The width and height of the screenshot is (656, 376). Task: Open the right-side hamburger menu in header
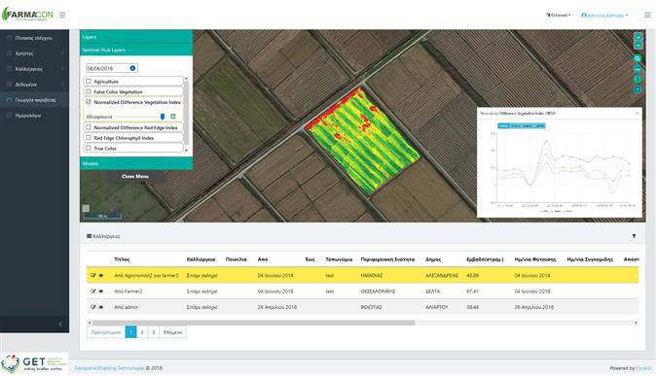pyautogui.click(x=647, y=15)
